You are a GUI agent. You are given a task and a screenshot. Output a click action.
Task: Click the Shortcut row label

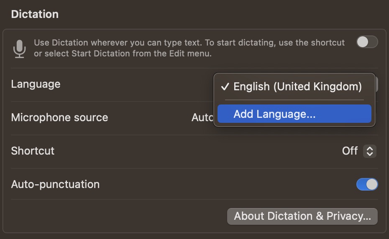click(x=33, y=151)
